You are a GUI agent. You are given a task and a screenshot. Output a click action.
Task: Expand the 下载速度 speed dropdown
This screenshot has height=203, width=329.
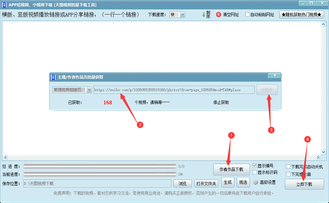point(183,15)
